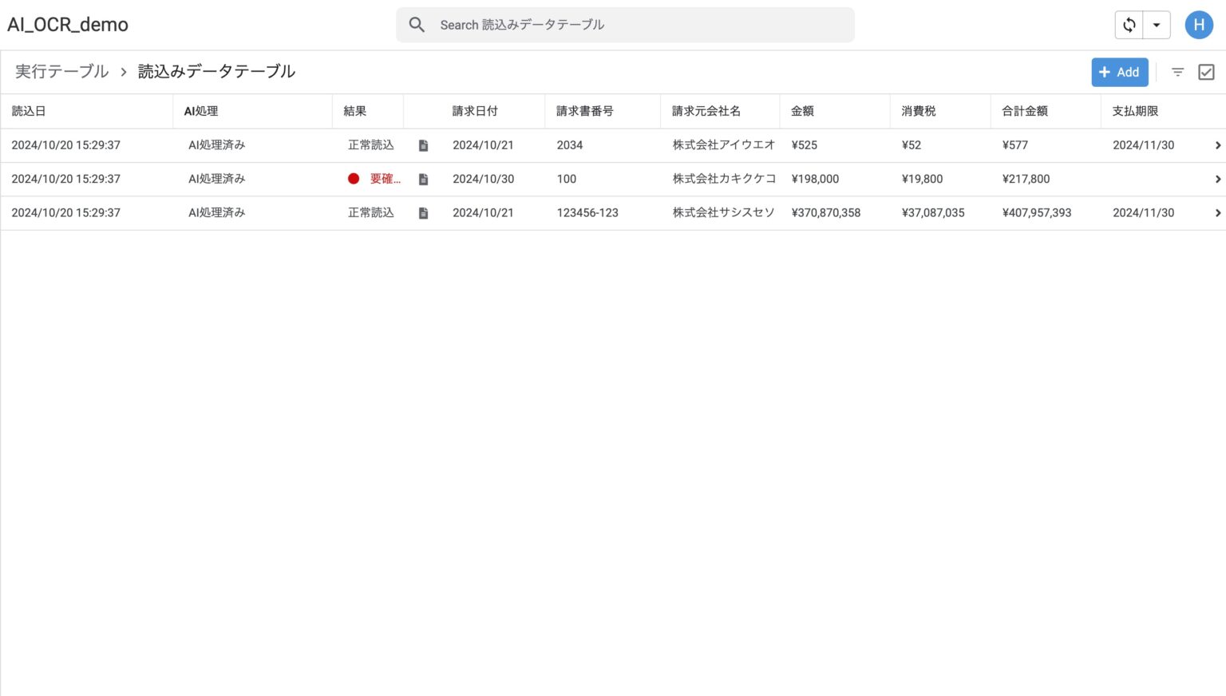
Task: Click the 金額 column header
Action: point(801,111)
